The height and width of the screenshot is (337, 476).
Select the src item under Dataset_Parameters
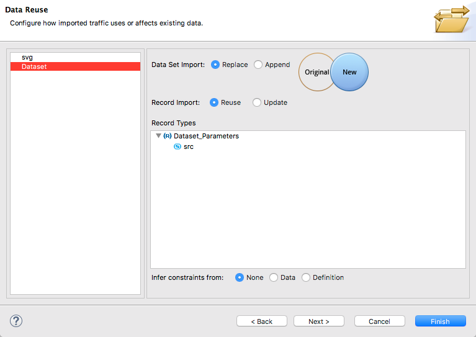pyautogui.click(x=189, y=146)
